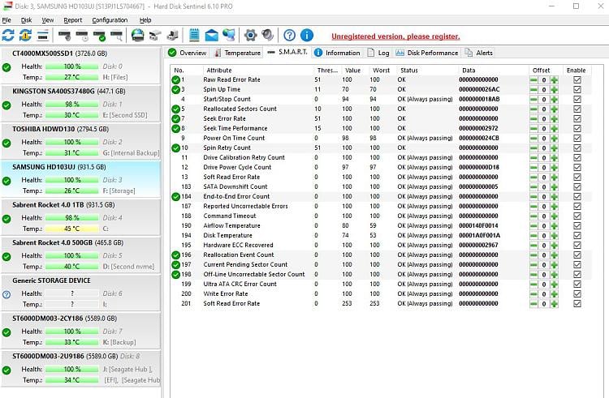The height and width of the screenshot is (398, 609).
Task: Select the Sabrent Rocket 4.0 500GB disk
Action: [80, 255]
